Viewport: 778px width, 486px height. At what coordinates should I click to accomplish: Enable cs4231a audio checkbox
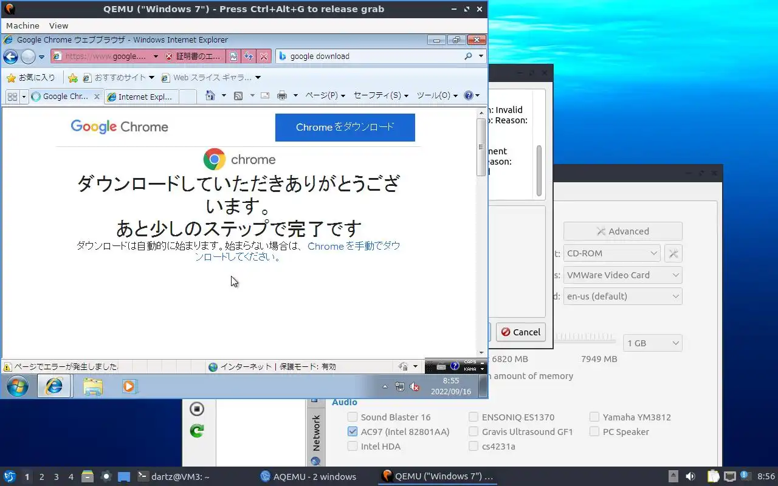(x=473, y=447)
